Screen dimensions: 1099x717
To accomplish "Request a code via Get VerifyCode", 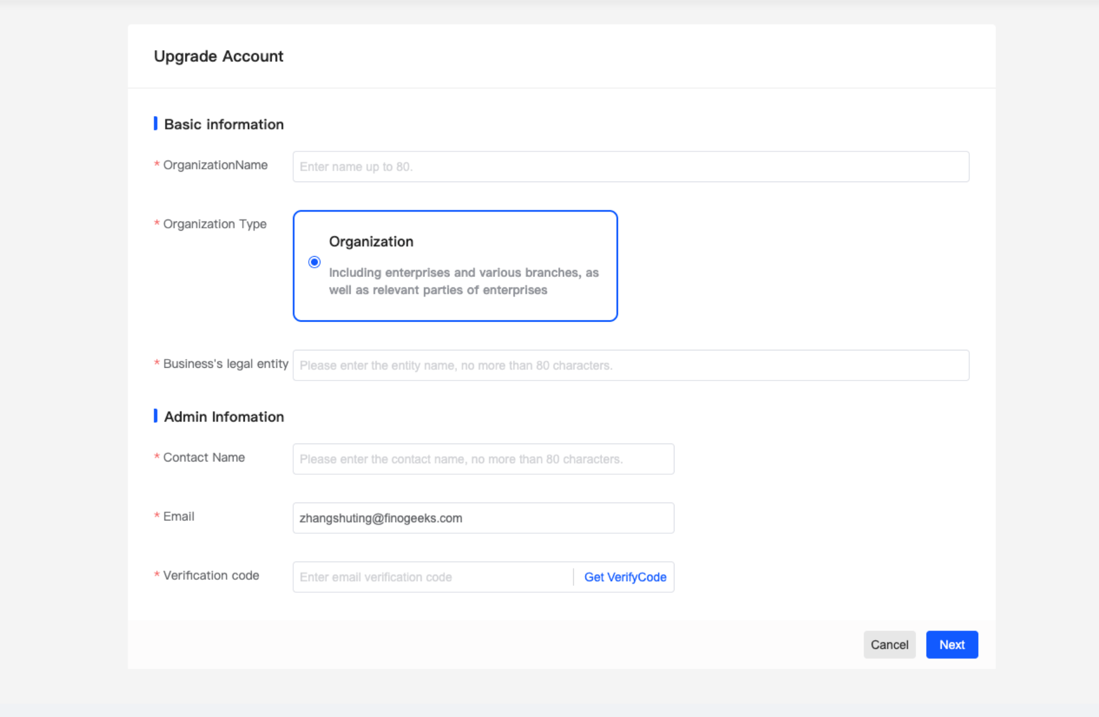I will 625,577.
